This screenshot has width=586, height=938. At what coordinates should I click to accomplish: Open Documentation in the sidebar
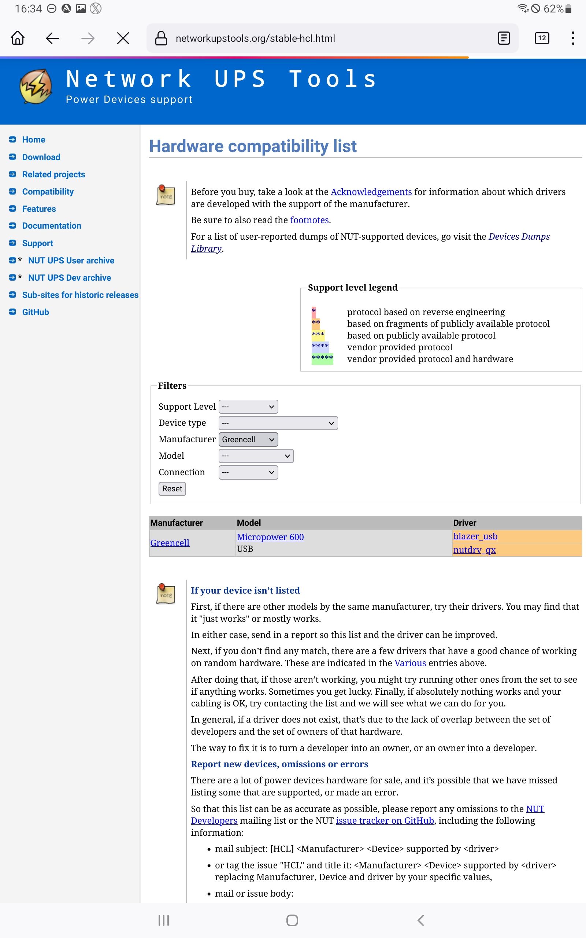52,226
